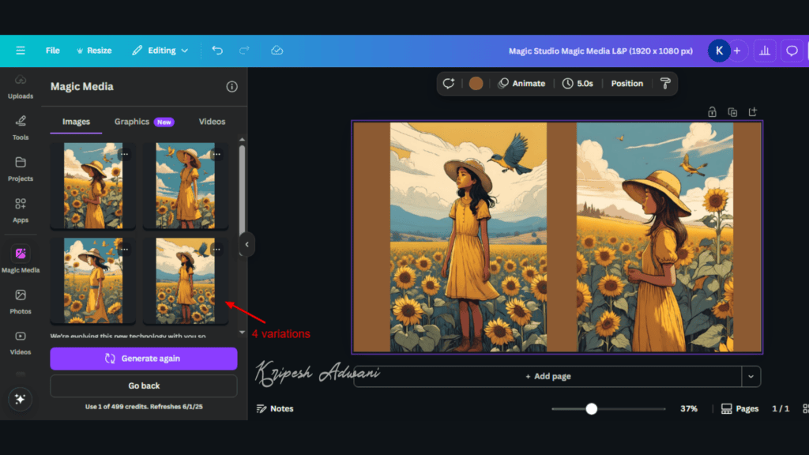This screenshot has width=809, height=455.
Task: Collapse the Magic Media side panel
Action: pos(247,245)
